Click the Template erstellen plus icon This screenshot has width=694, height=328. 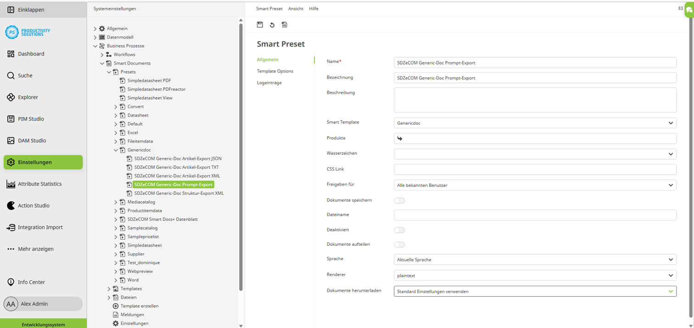point(116,306)
